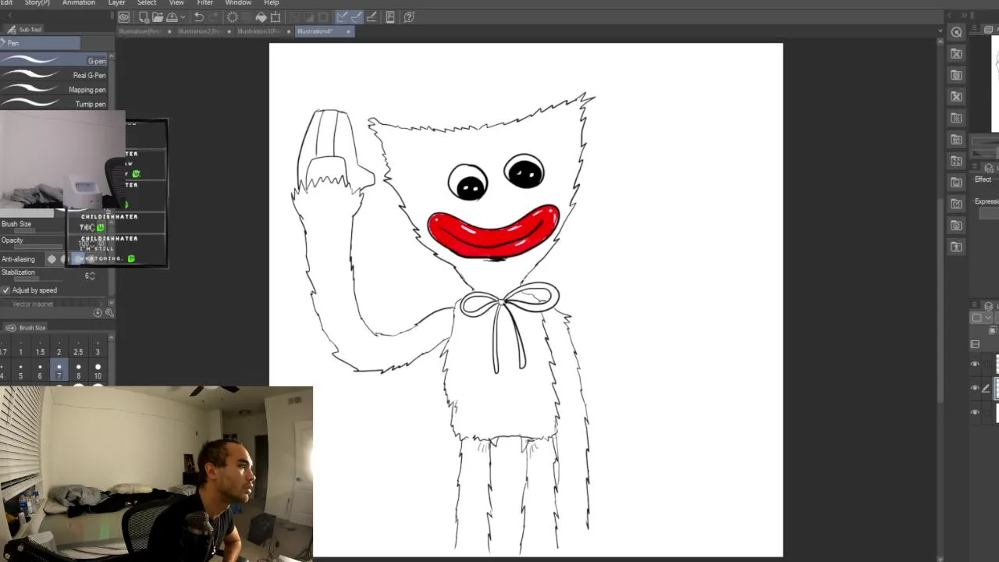Click the Undo arrow icon
Viewport: 999px width, 562px height.
tap(199, 17)
